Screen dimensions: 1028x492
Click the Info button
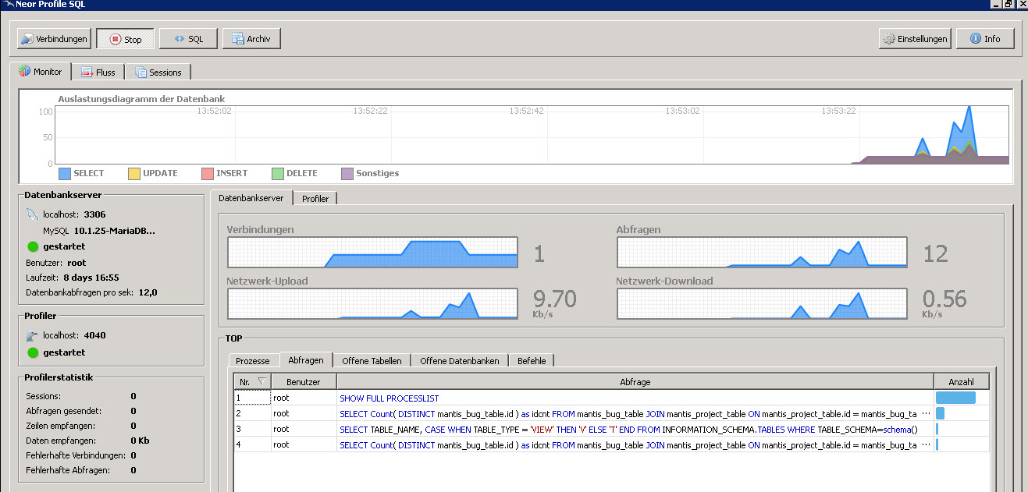pyautogui.click(x=984, y=39)
